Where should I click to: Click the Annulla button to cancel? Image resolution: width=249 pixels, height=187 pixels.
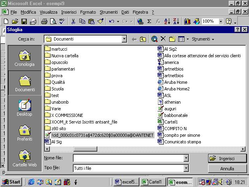pyautogui.click(x=227, y=169)
